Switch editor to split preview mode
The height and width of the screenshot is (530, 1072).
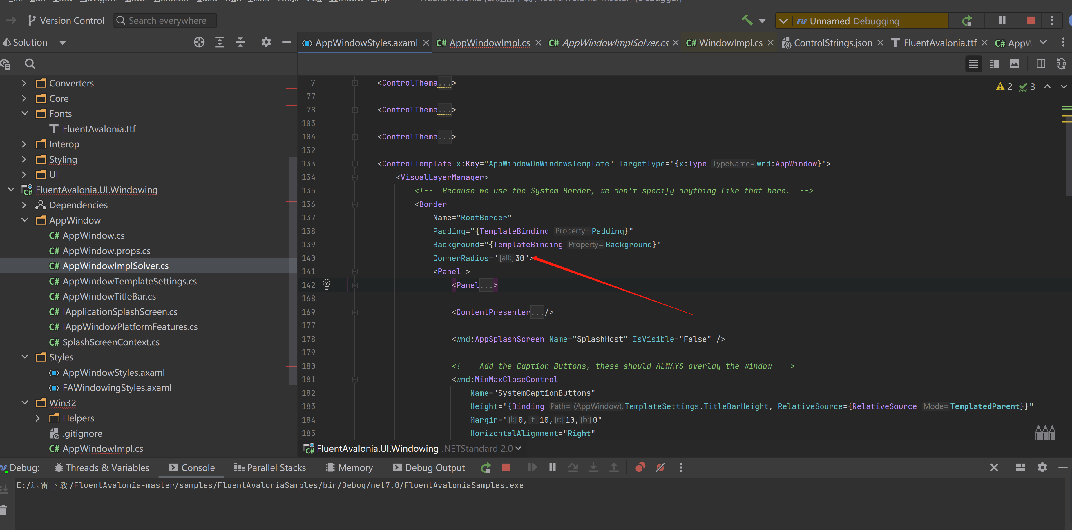994,64
